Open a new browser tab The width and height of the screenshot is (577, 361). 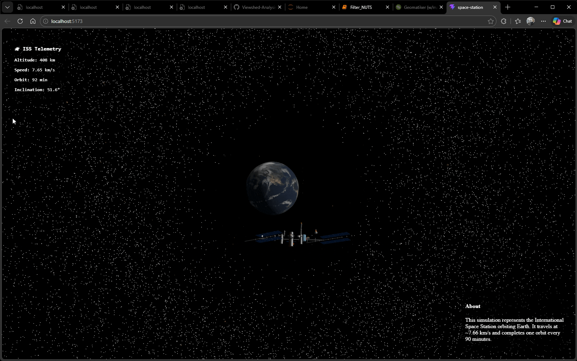pos(508,7)
